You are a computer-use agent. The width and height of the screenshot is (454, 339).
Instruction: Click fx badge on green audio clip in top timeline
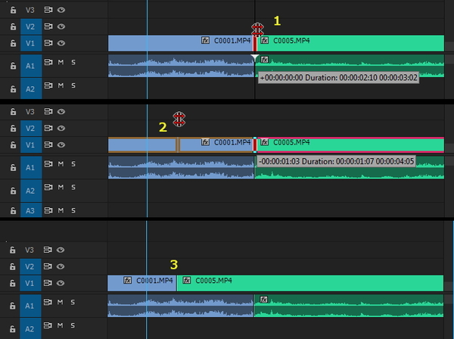(x=264, y=60)
